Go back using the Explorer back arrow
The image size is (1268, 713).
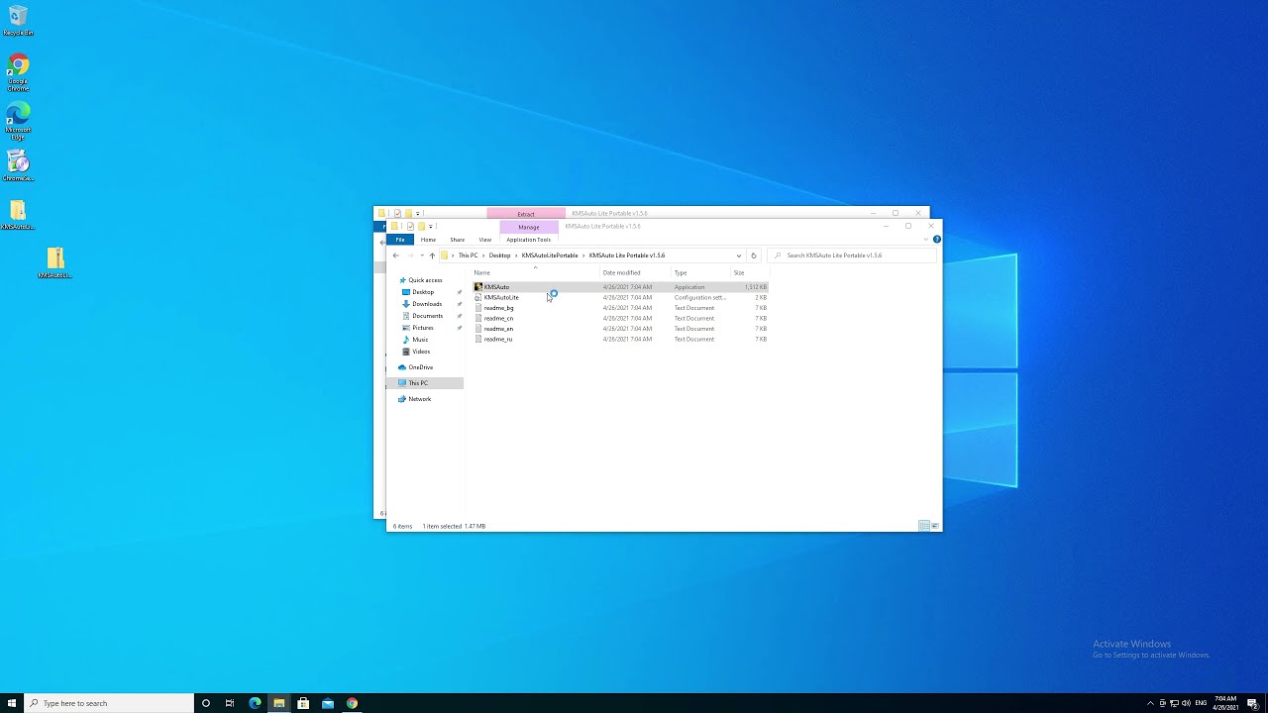coord(396,255)
